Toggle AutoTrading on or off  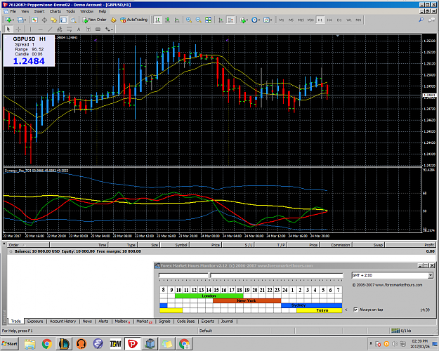click(133, 20)
